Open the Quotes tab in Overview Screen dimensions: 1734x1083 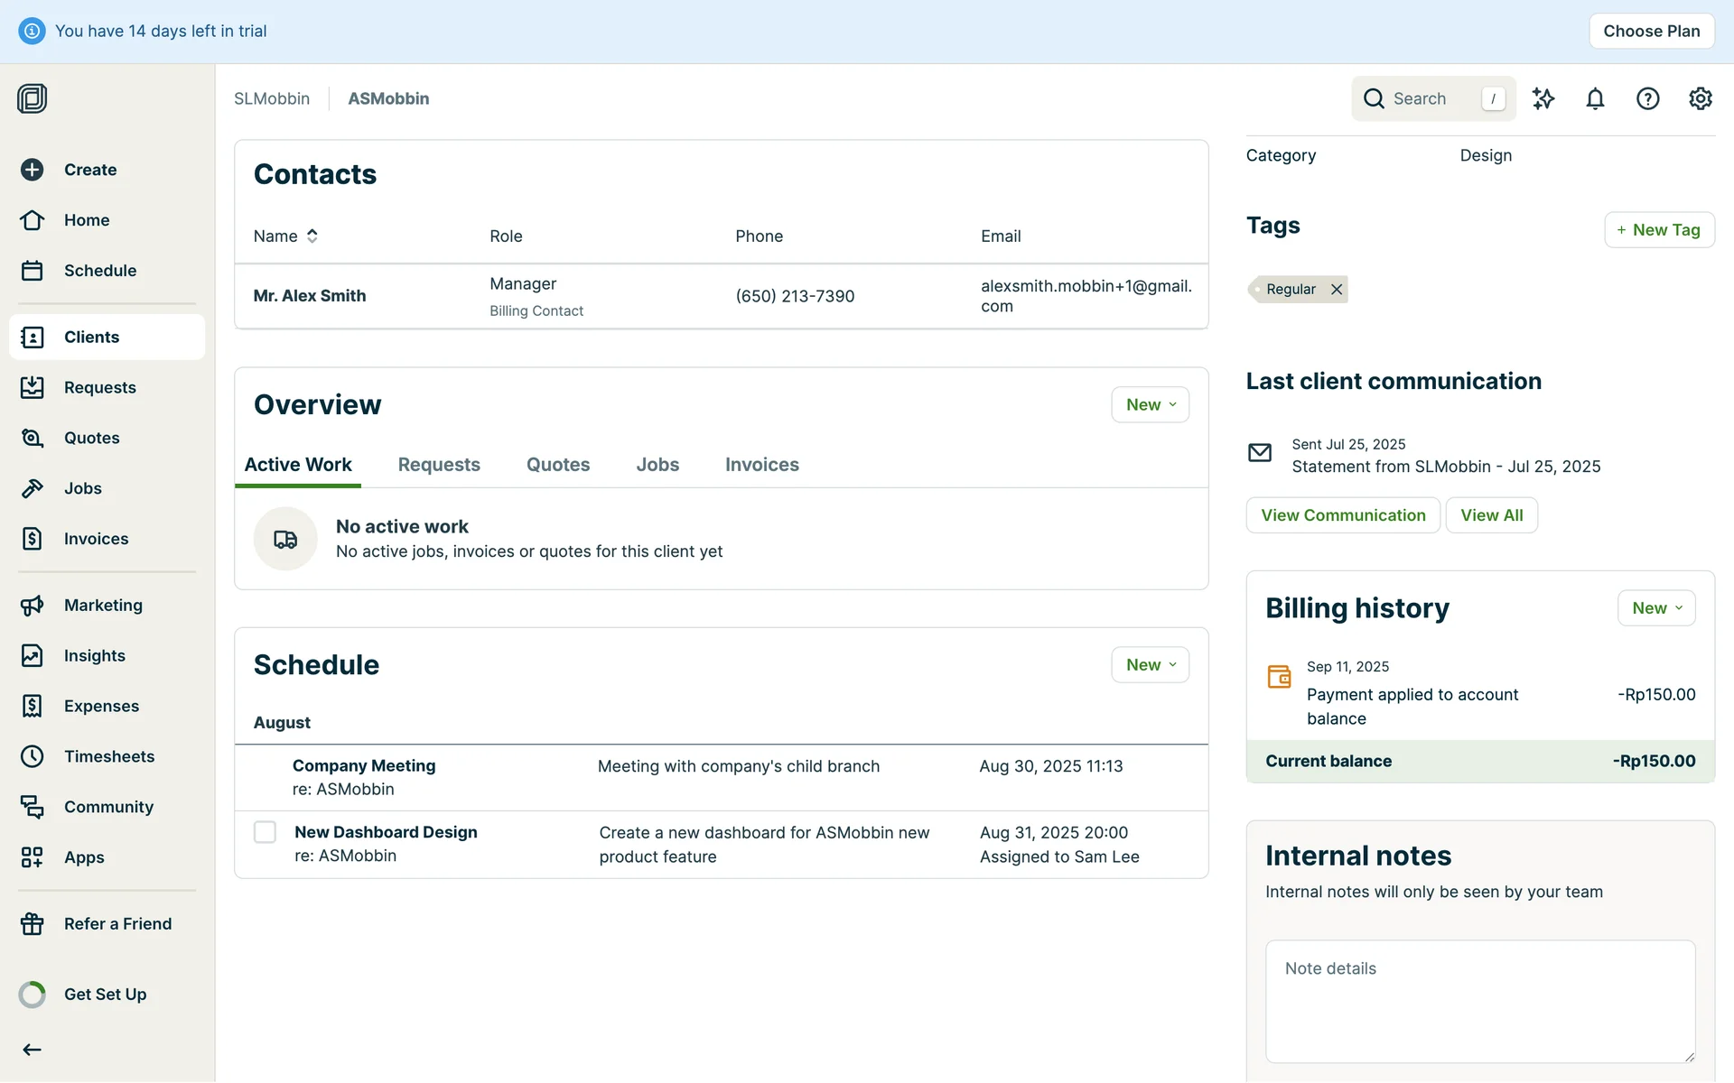click(x=557, y=465)
